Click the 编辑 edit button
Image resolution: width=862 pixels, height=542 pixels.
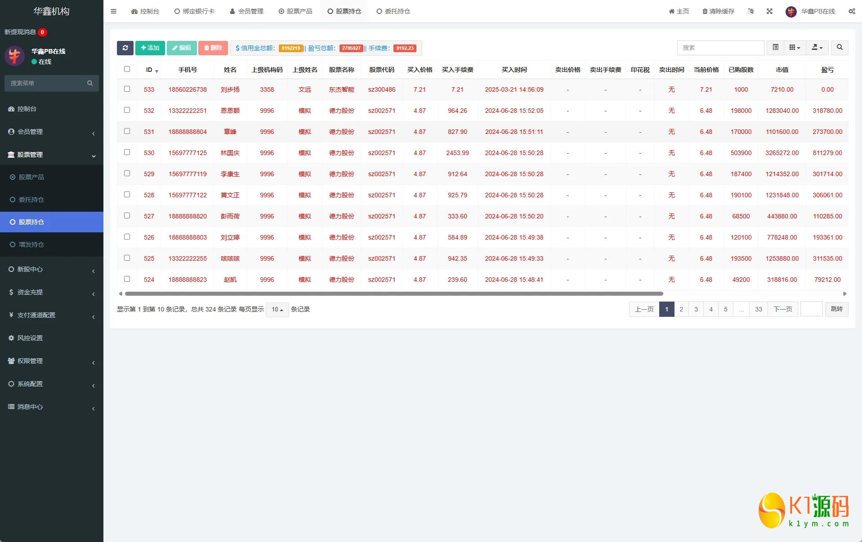coord(182,48)
